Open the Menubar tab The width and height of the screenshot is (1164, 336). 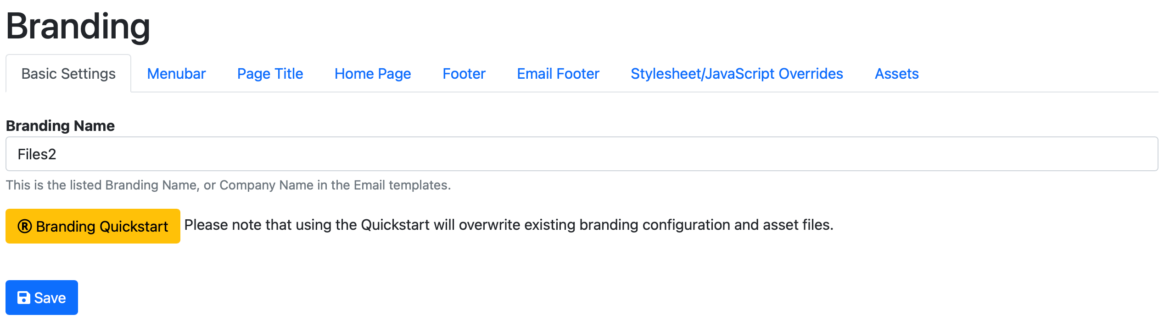[x=176, y=74]
